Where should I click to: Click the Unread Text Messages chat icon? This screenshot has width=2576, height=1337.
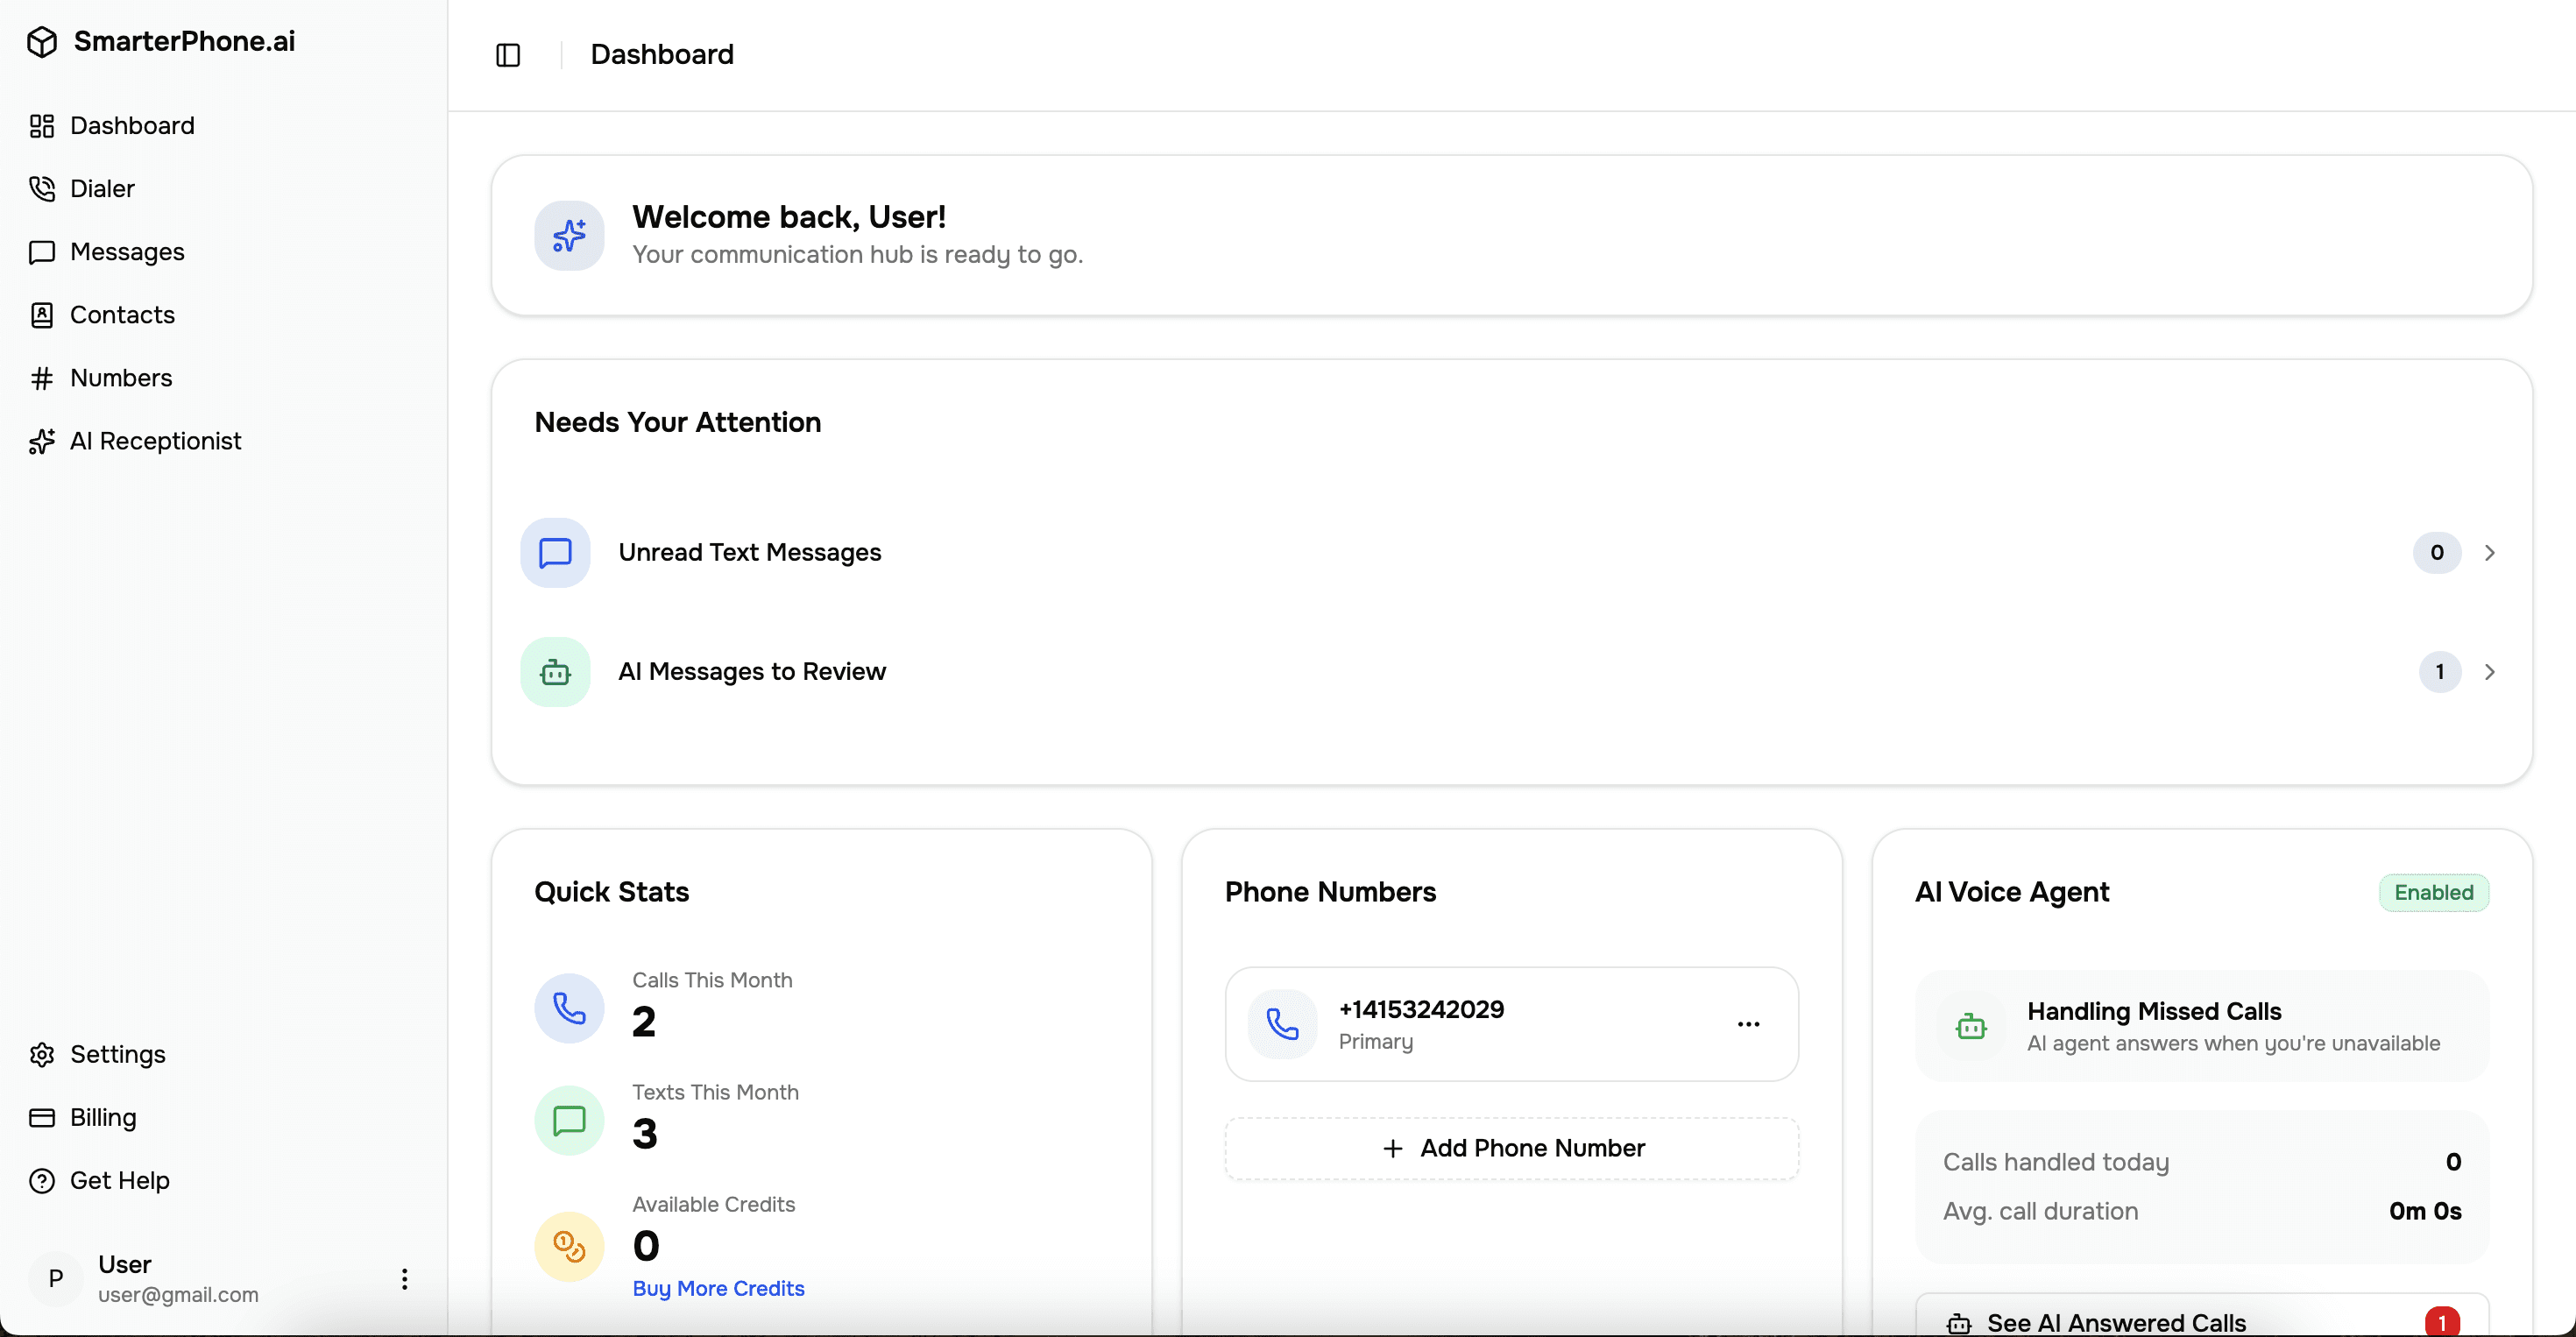pyautogui.click(x=555, y=553)
